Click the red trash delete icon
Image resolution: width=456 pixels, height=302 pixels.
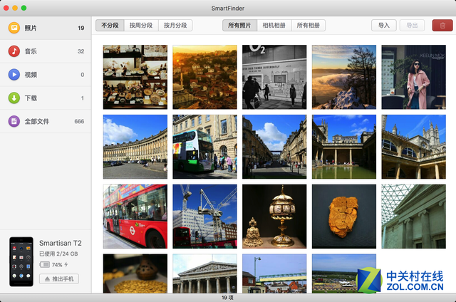point(442,25)
